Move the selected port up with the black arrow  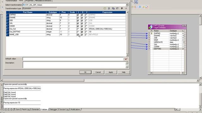[x=122, y=8]
